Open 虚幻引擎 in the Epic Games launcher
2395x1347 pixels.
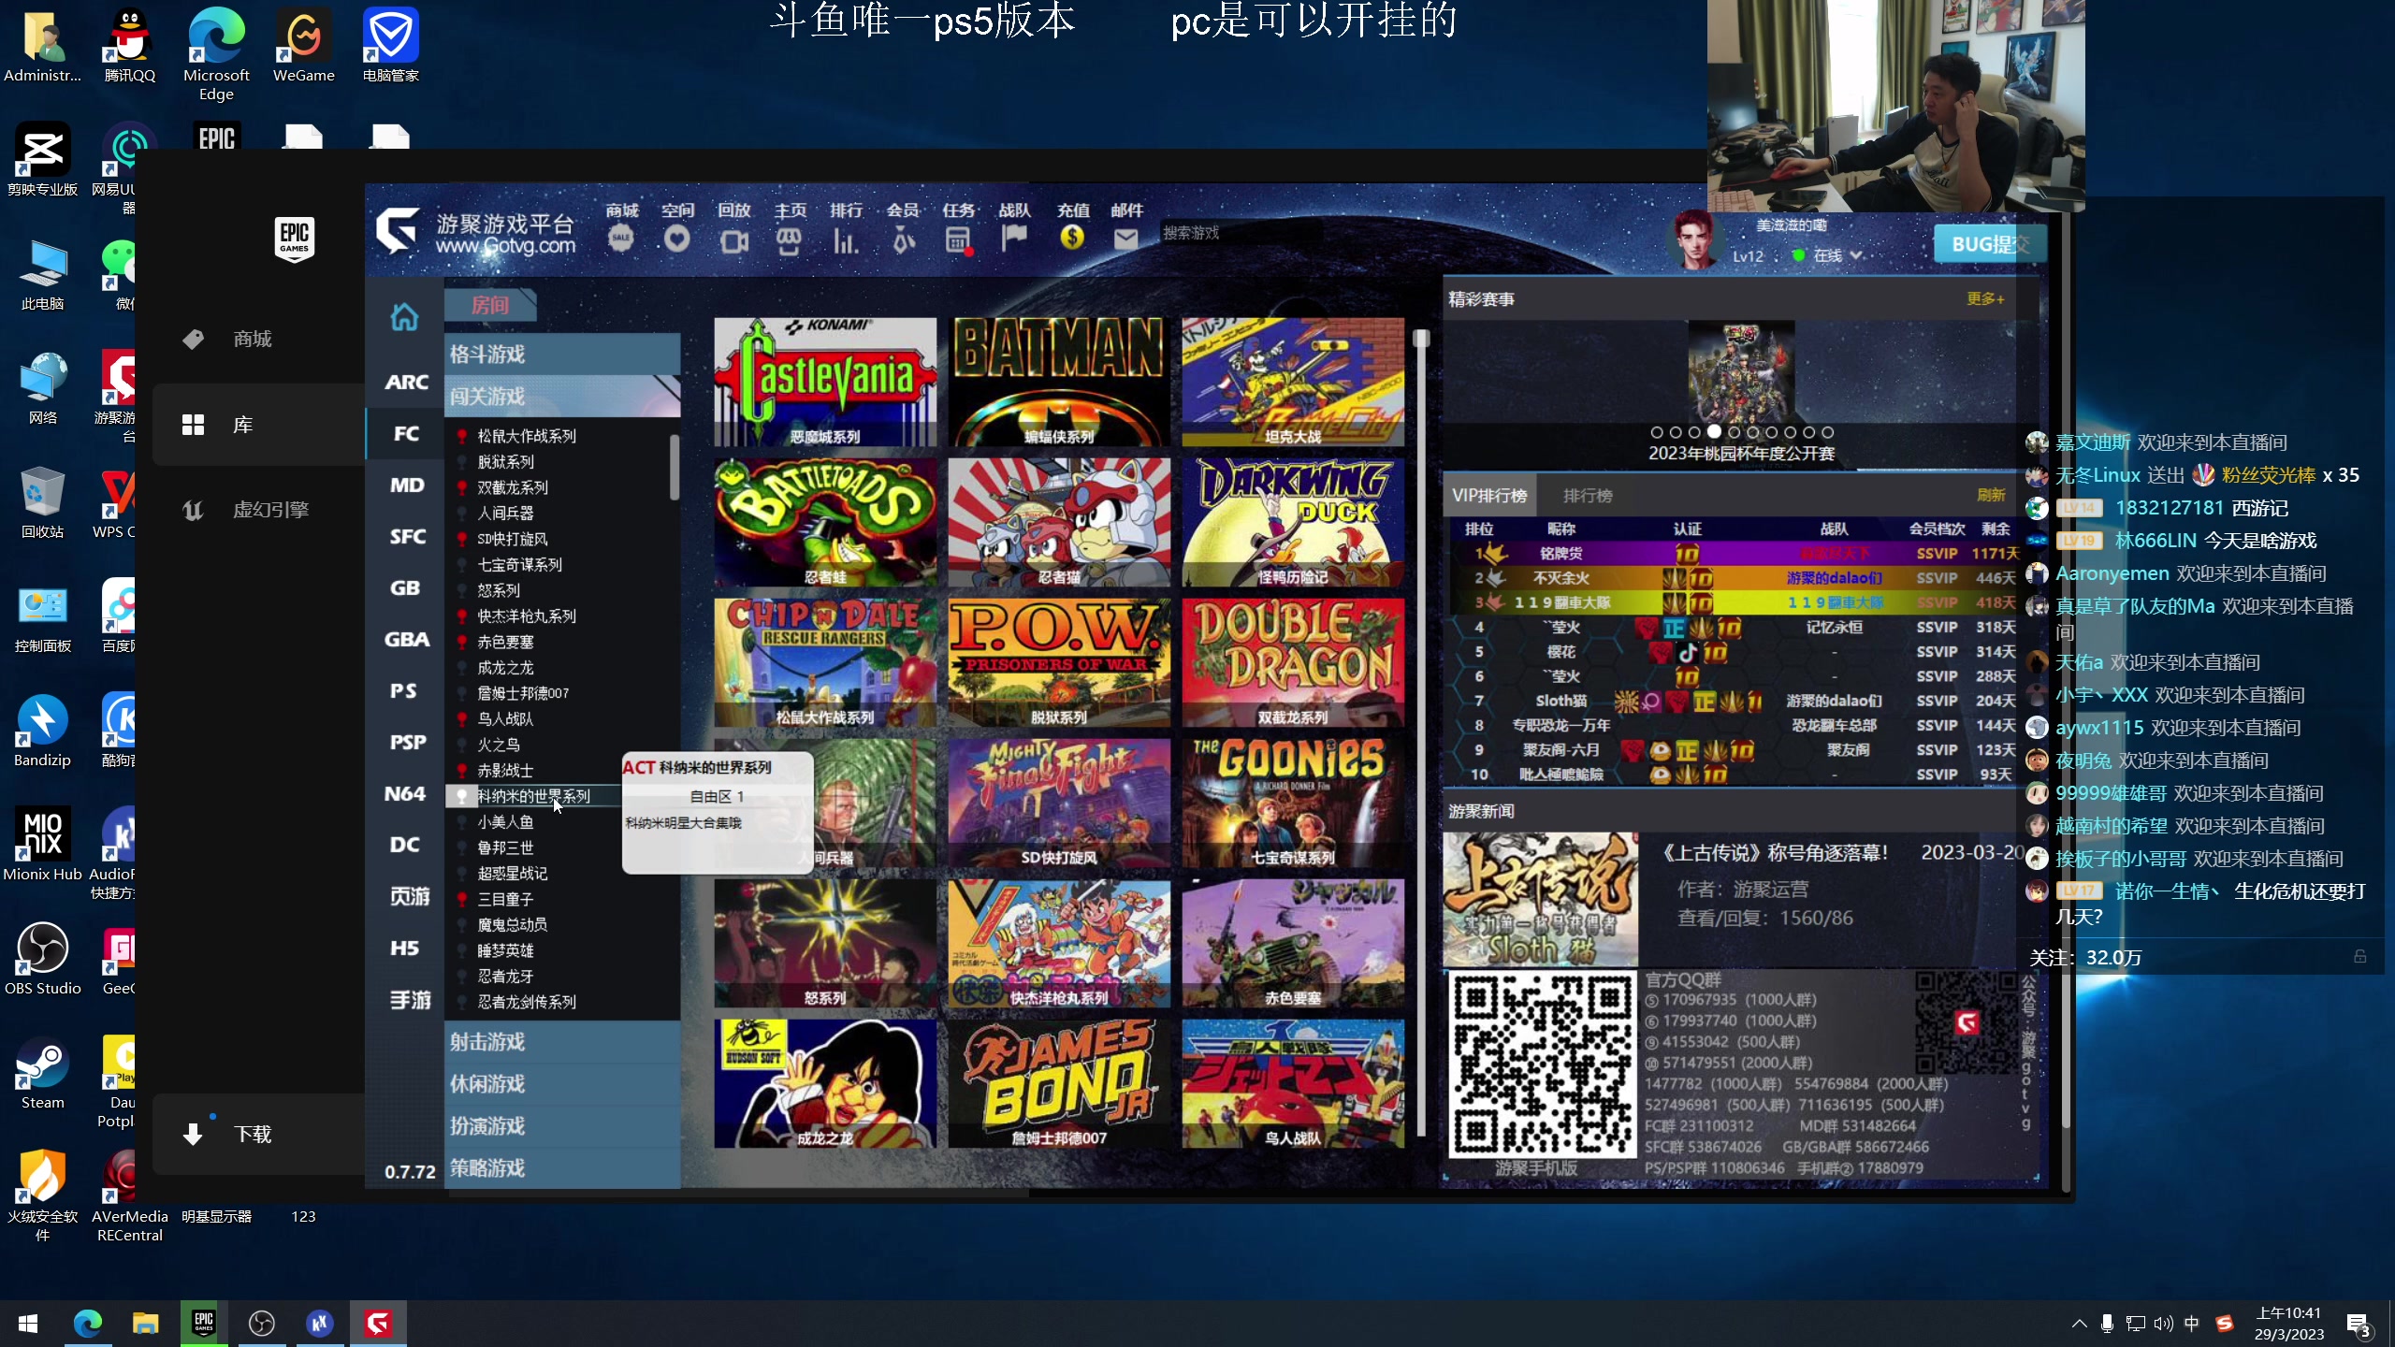coord(251,510)
